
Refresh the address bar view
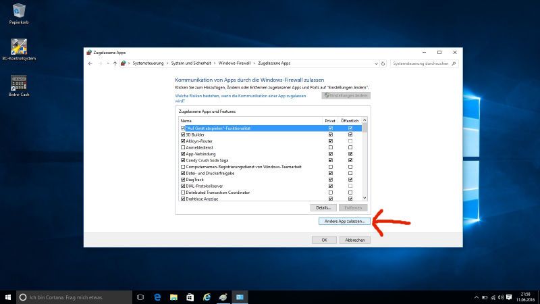tap(383, 64)
